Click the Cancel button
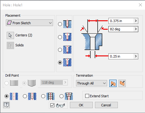The image size is (145, 113). (106, 105)
